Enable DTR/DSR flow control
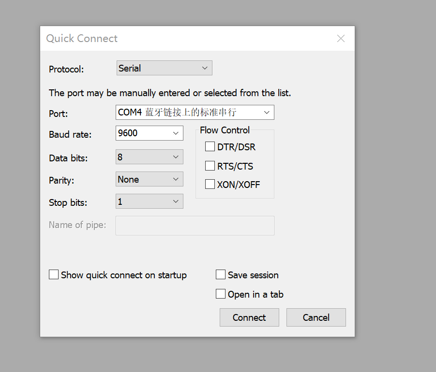436x372 pixels. [x=210, y=147]
